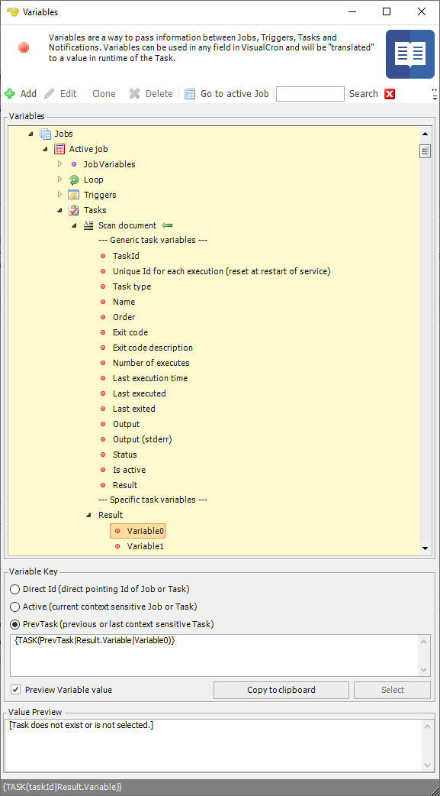Click the Triggers icon
This screenshot has width=440, height=796.
(x=74, y=195)
